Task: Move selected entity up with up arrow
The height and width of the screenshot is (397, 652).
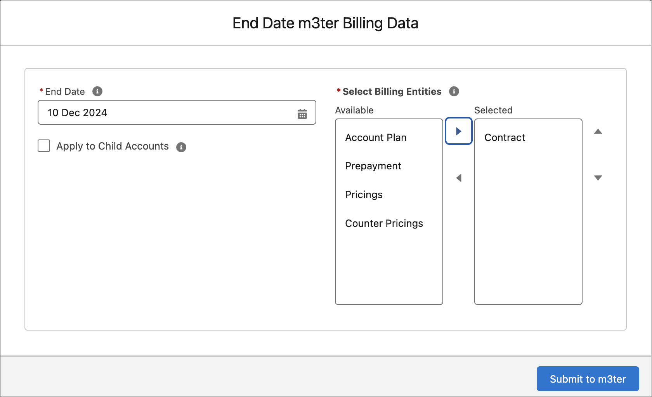Action: point(598,132)
